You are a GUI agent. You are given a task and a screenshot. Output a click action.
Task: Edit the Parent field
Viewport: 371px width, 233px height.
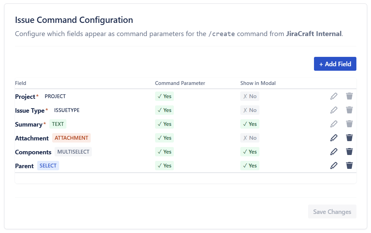(x=333, y=166)
